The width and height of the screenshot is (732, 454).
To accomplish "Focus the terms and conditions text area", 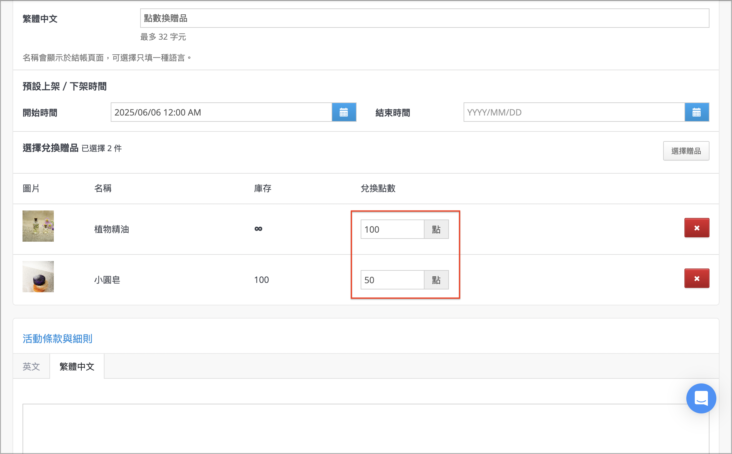I will (x=366, y=429).
